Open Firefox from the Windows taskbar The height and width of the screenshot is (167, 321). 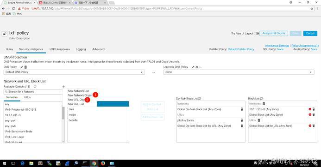[x=103, y=163]
